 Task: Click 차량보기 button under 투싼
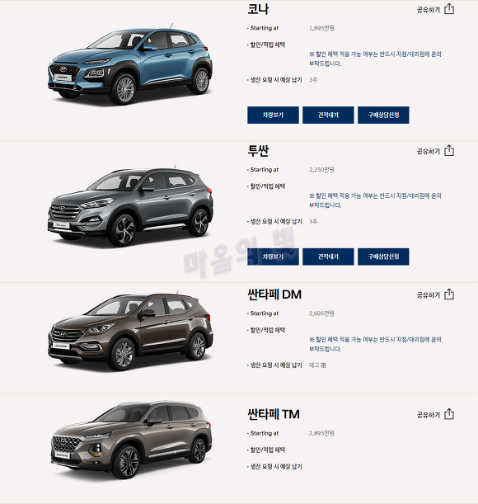click(273, 257)
